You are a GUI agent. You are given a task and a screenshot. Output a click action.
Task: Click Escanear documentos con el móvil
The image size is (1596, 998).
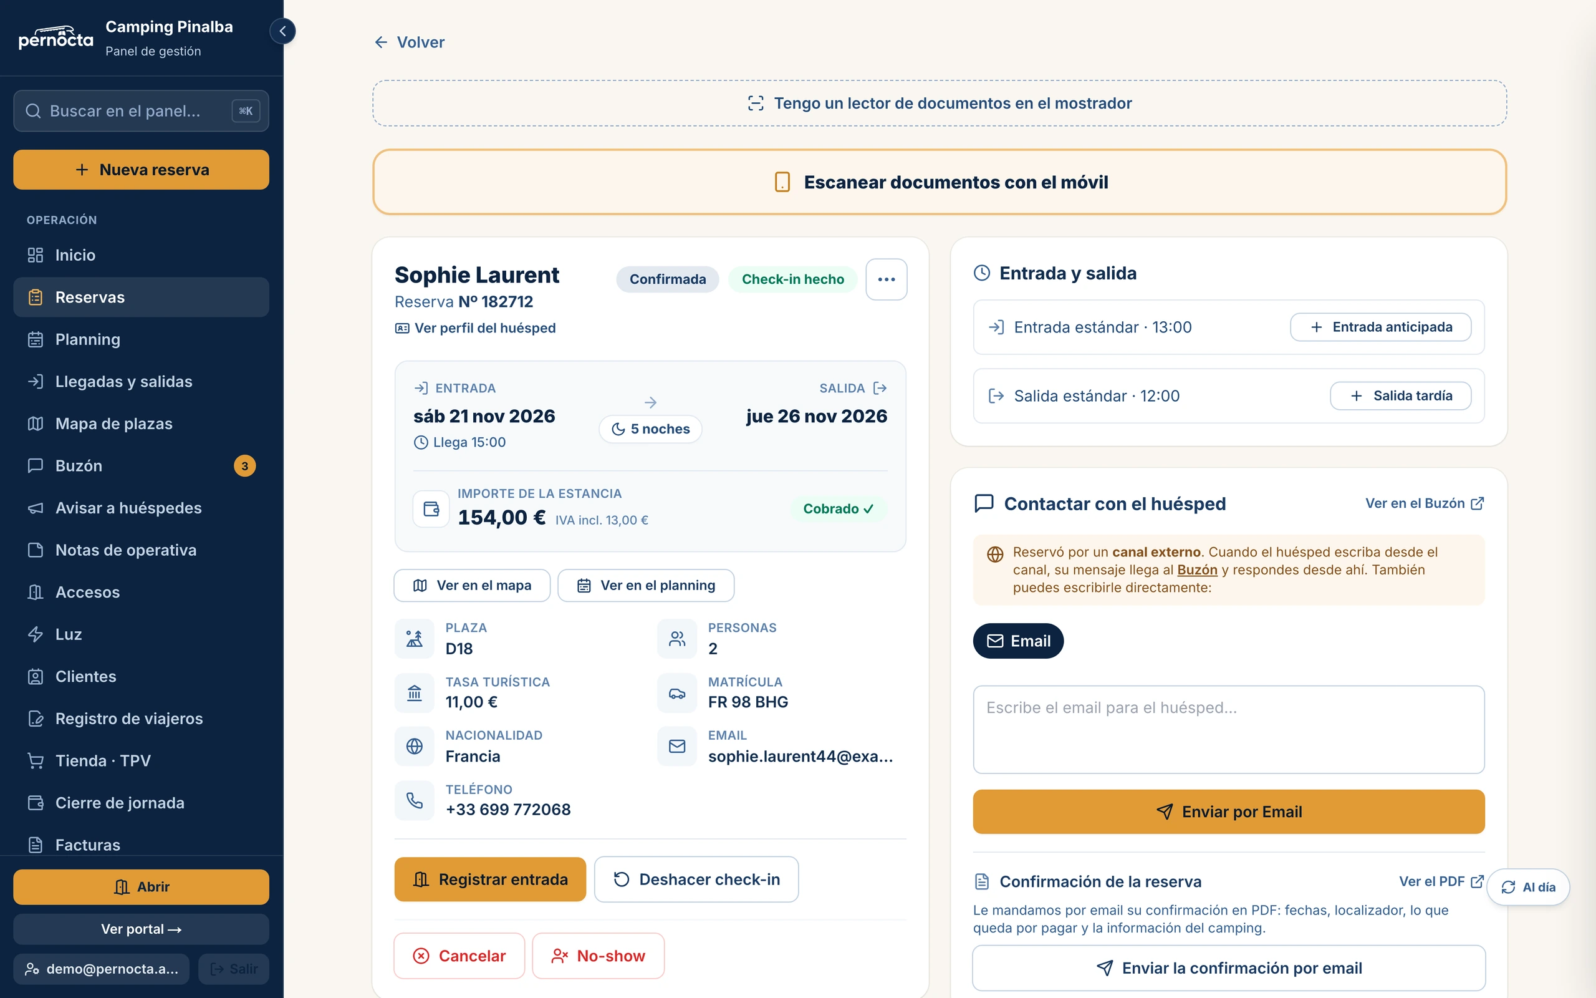(939, 182)
